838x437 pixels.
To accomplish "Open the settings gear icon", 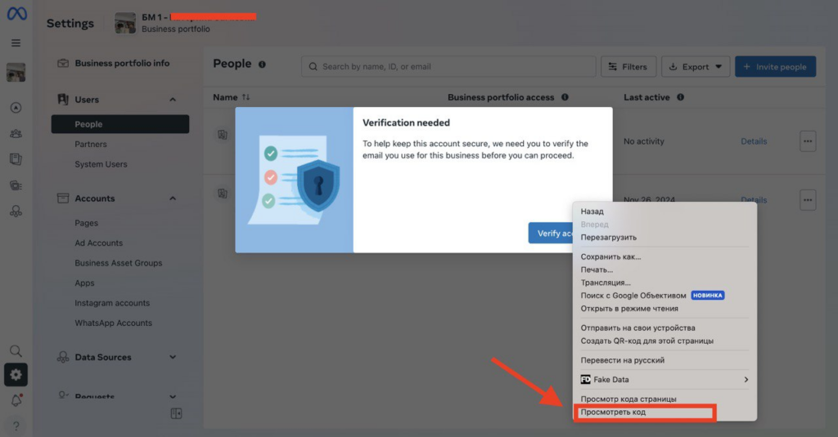I will coord(16,375).
